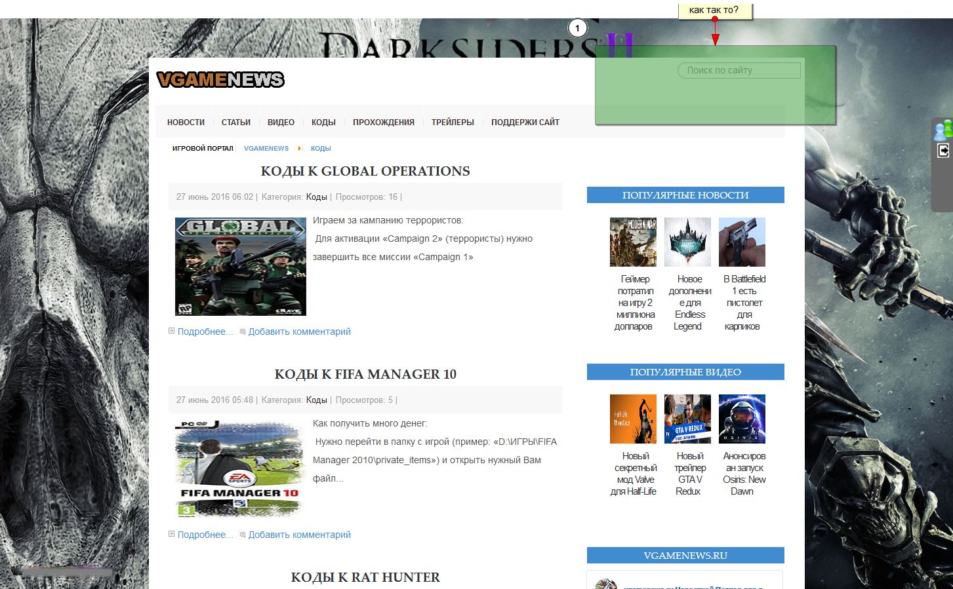Open 'Новое дополнение для Endless Legend' link
This screenshot has width=953, height=589.
pyautogui.click(x=689, y=303)
